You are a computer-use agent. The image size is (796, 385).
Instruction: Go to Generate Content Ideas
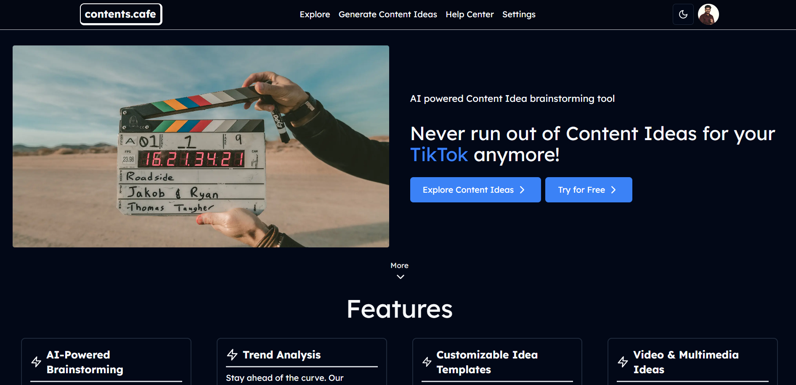(x=387, y=14)
